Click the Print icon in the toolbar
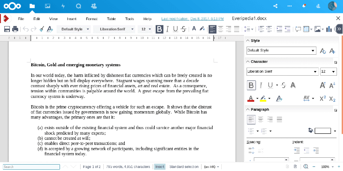 click(15, 29)
